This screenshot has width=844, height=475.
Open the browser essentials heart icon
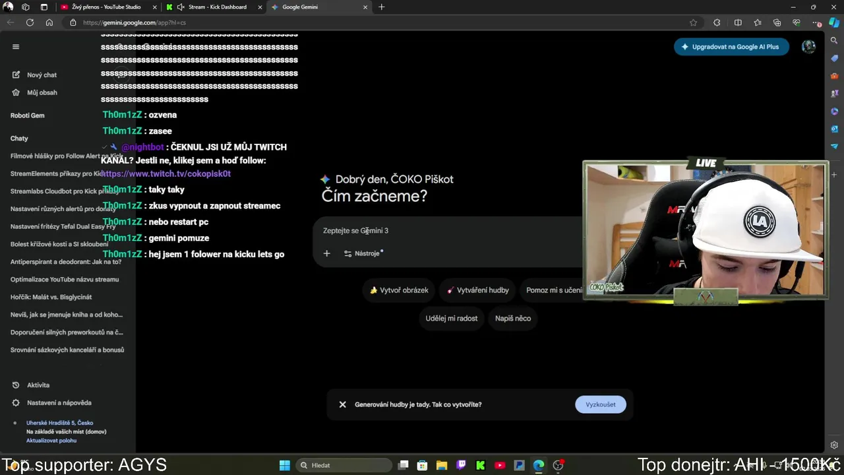[x=797, y=22]
